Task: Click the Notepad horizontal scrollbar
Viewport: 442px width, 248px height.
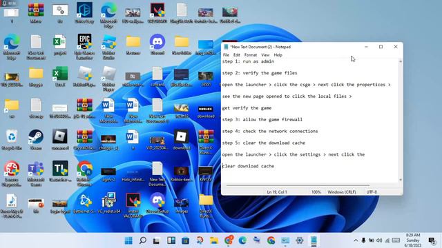Action: [298, 185]
